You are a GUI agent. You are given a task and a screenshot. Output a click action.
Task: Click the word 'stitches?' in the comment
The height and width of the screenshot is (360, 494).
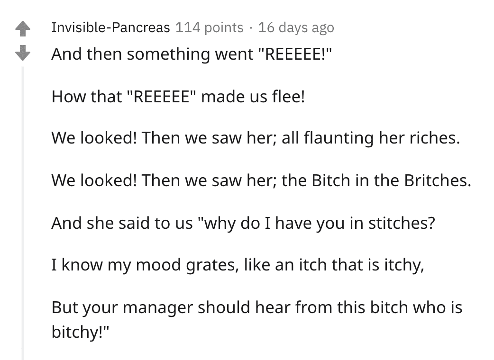(x=402, y=223)
